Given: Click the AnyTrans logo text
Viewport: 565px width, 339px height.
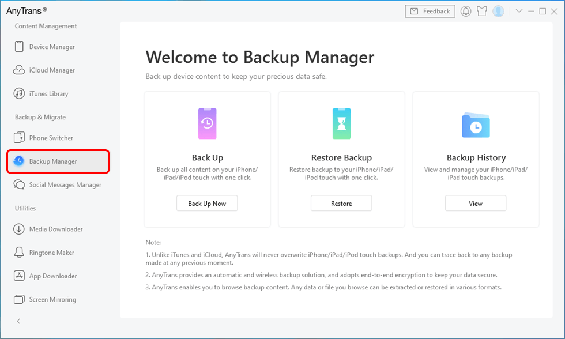Looking at the screenshot, I should 27,11.
